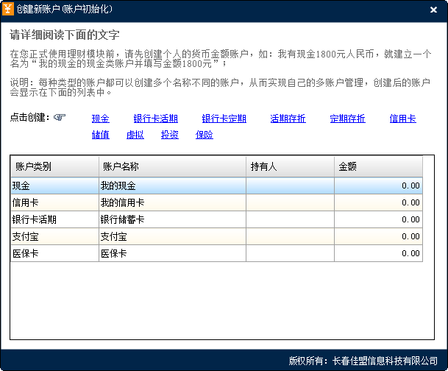This screenshot has height=371, width=448.
Task: Click the 版权所有 copyright text in footer
Action: point(363,361)
